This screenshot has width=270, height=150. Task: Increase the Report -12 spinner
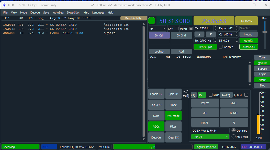coord(237,27)
